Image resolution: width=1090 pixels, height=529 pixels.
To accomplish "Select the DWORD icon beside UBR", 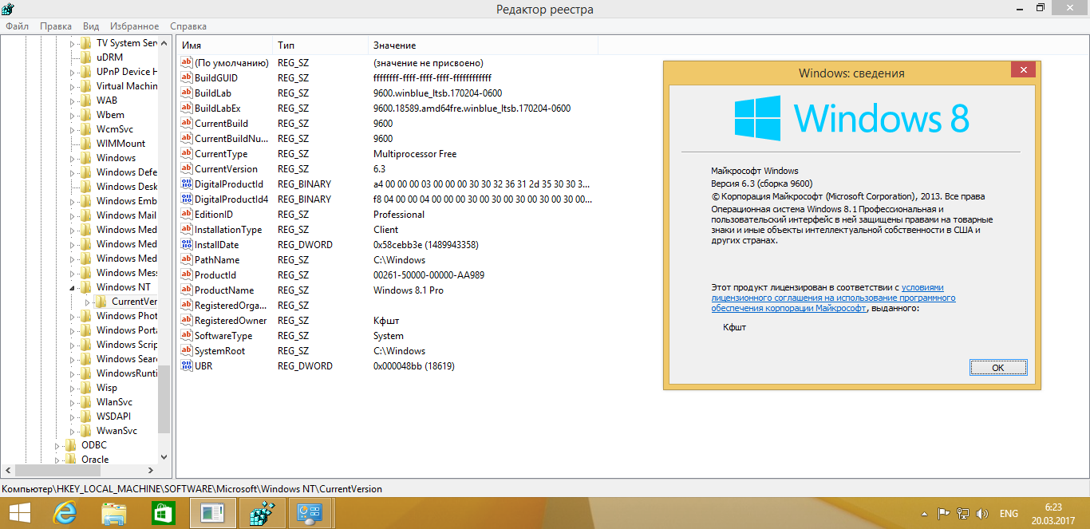I will tap(187, 366).
